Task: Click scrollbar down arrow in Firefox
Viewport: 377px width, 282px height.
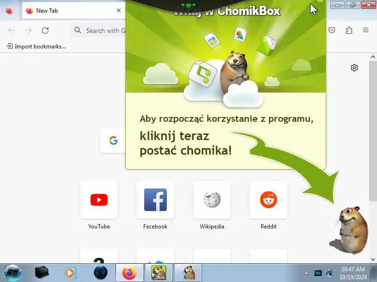Action: 373,259
